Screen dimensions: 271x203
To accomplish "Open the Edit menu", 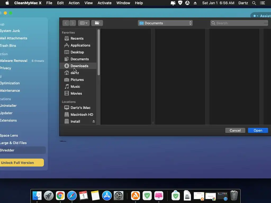I will pyautogui.click(x=60, y=3).
